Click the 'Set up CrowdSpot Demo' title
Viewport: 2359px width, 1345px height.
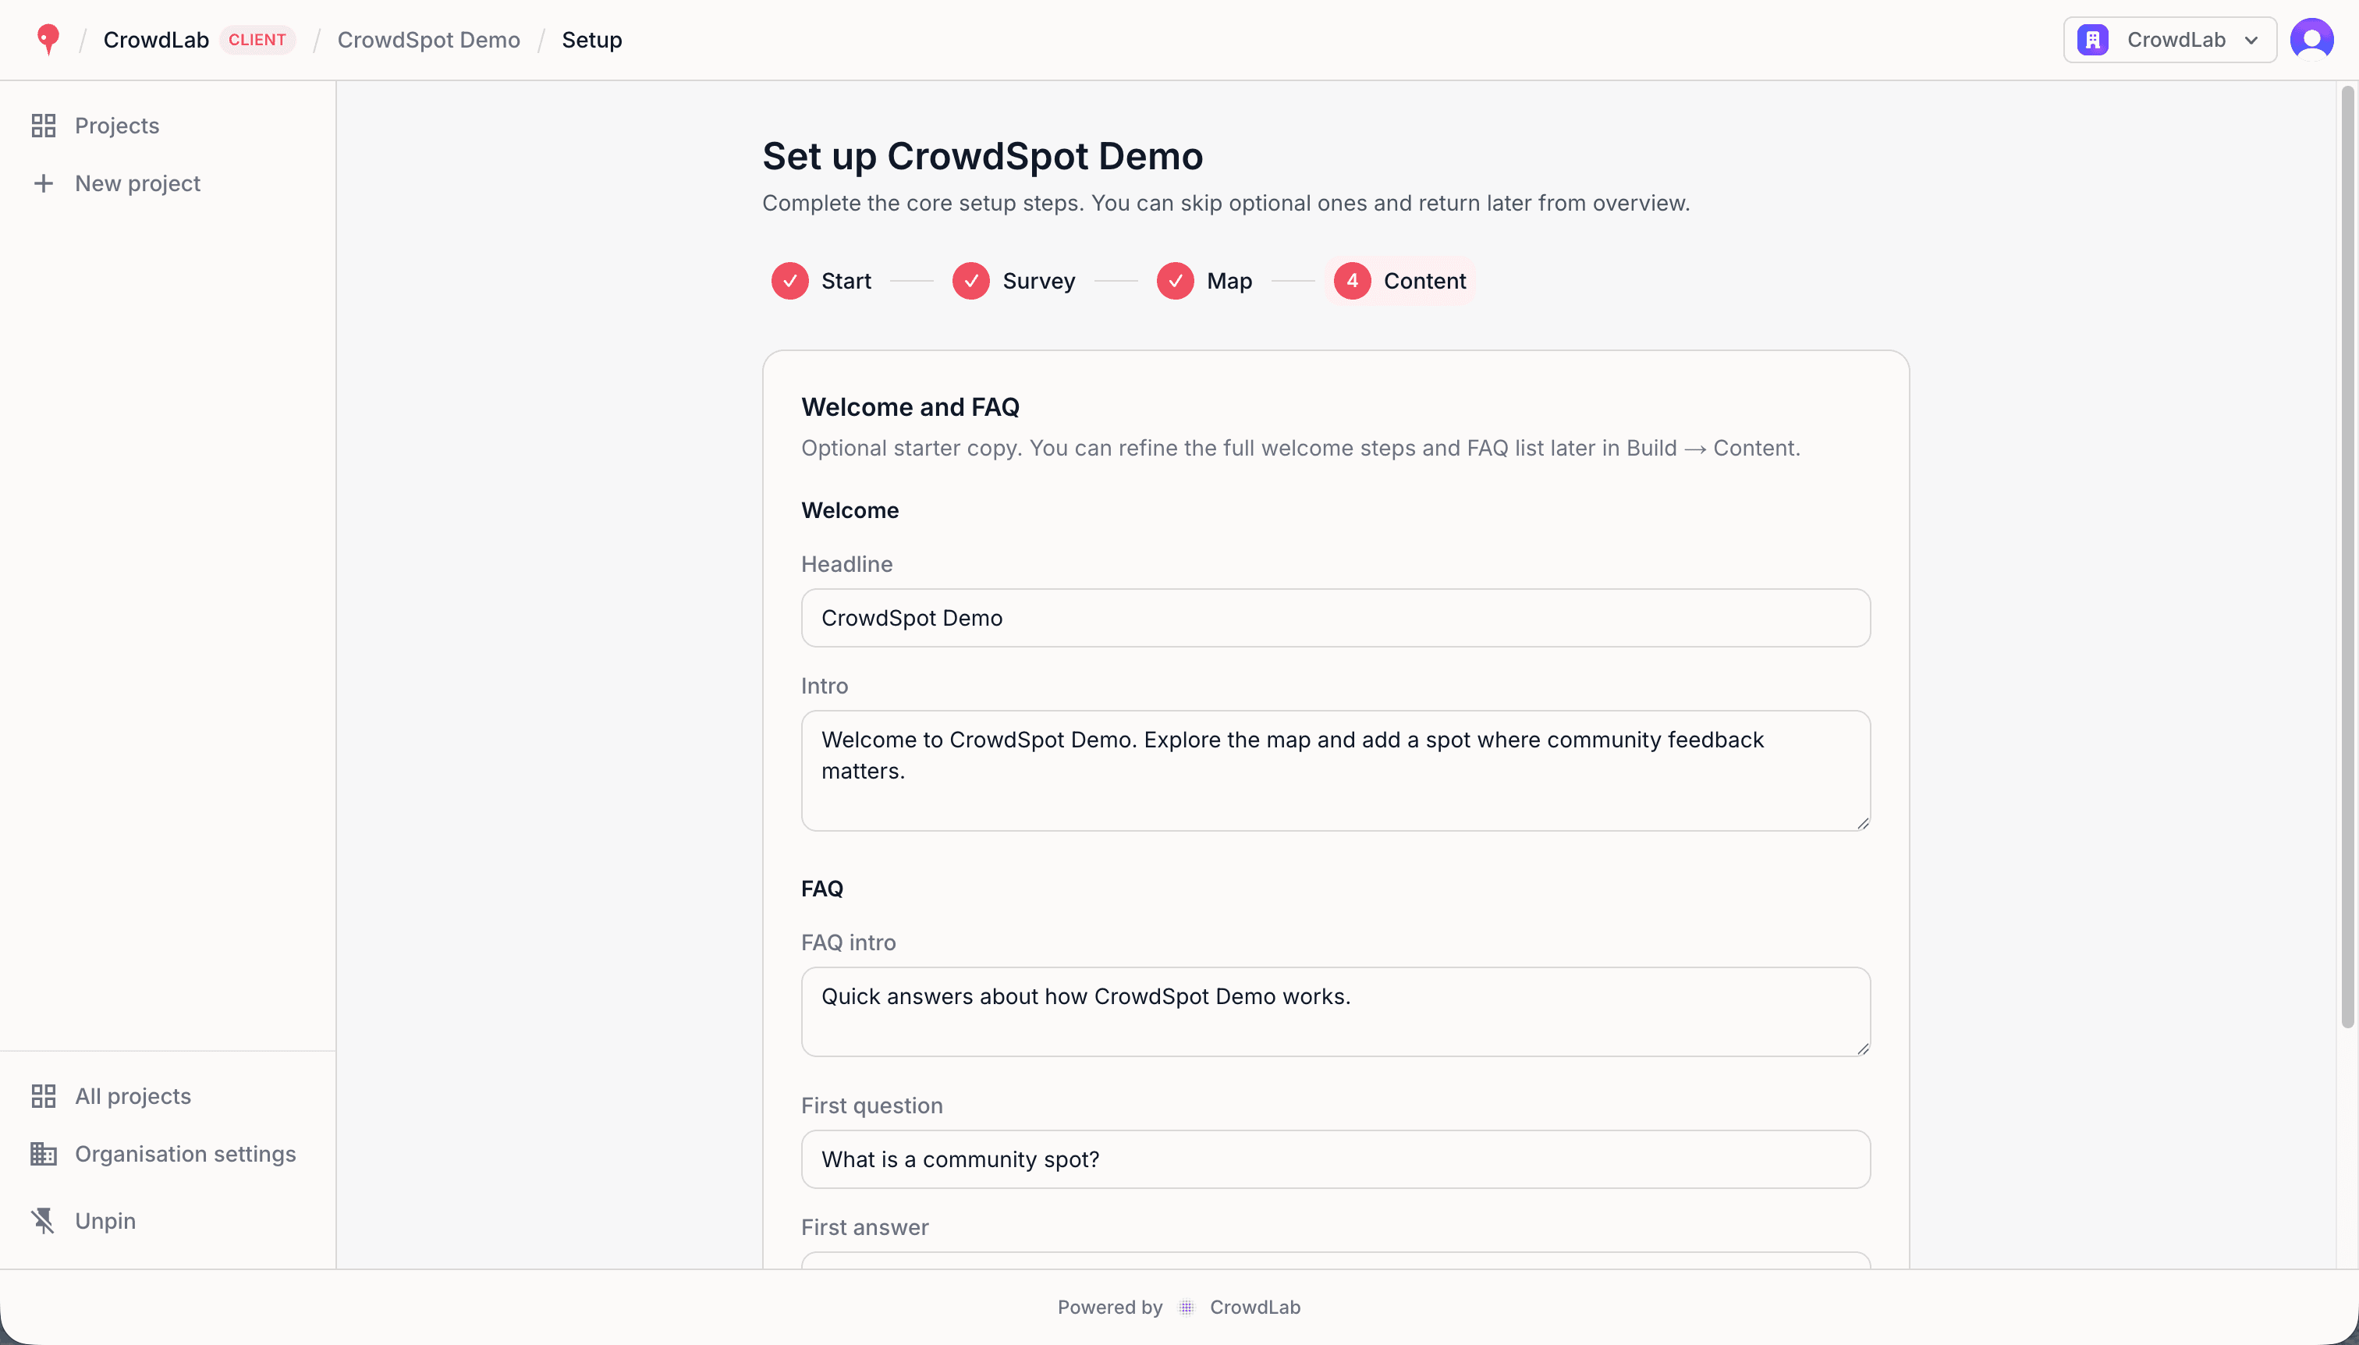(982, 156)
